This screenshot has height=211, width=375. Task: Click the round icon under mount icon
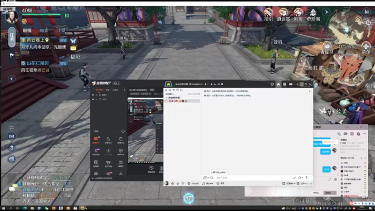(x=11, y=158)
